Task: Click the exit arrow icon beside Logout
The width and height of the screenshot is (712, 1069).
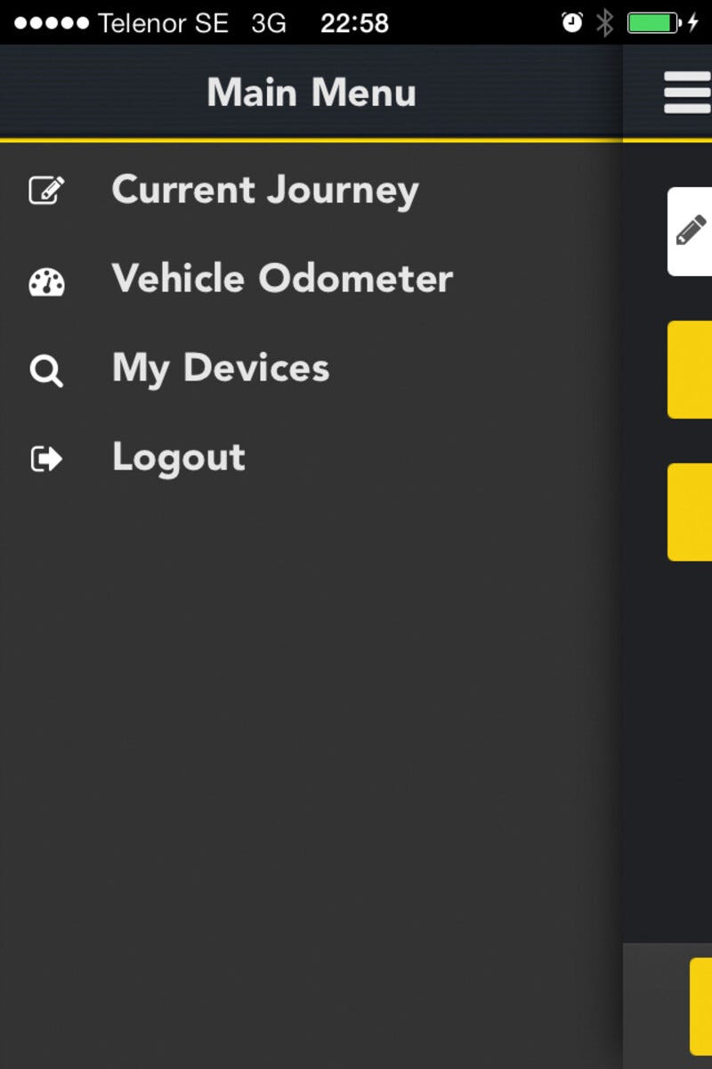Action: [46, 459]
